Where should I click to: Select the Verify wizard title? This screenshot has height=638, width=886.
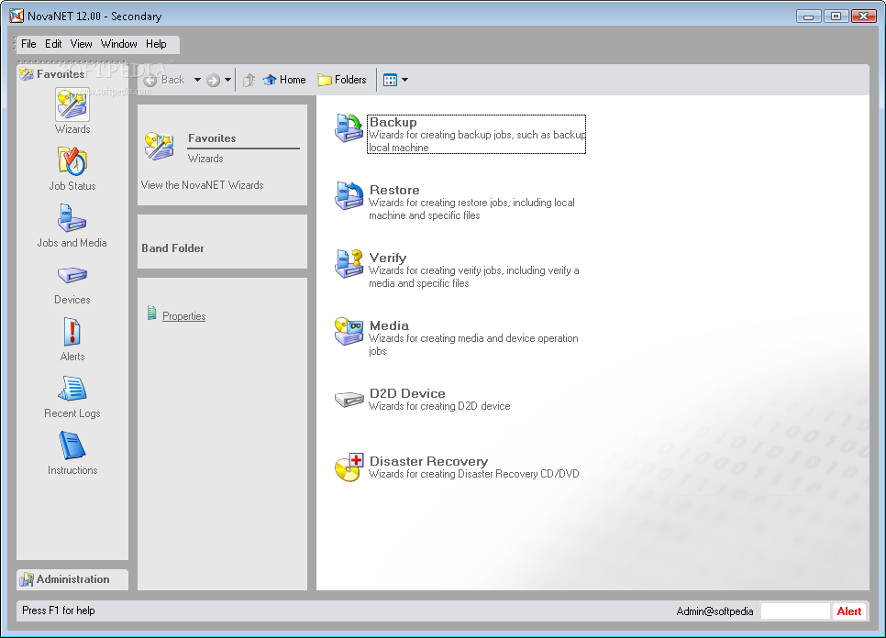click(388, 258)
